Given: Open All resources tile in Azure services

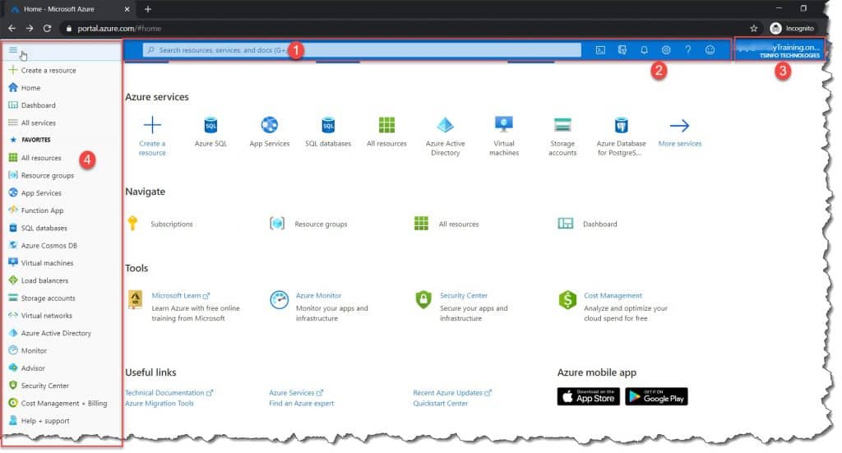Looking at the screenshot, I should coord(386,132).
